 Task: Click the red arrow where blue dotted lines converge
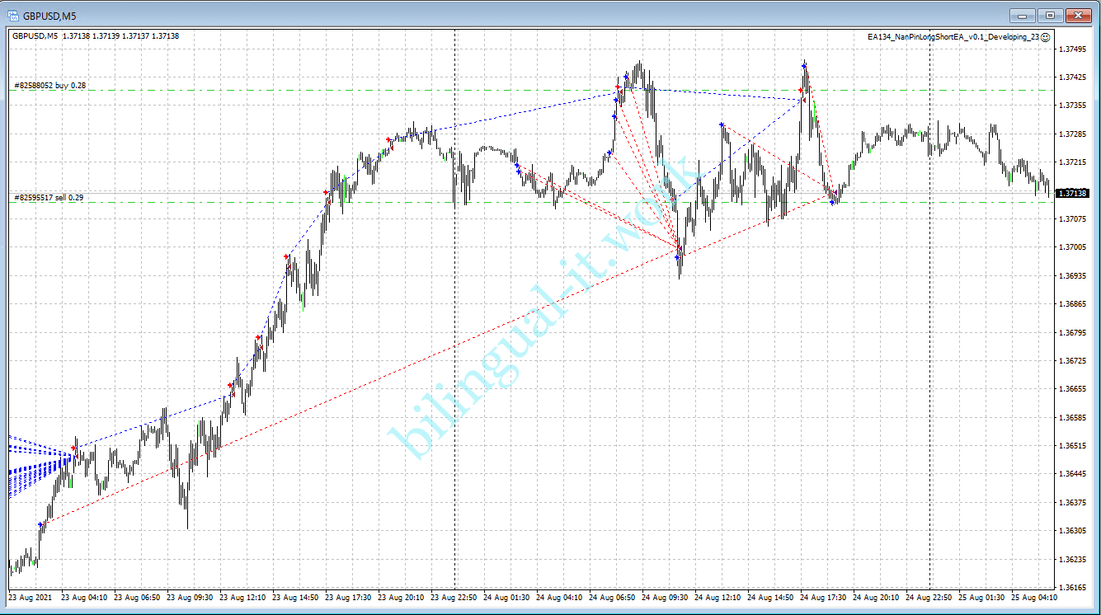click(x=74, y=448)
